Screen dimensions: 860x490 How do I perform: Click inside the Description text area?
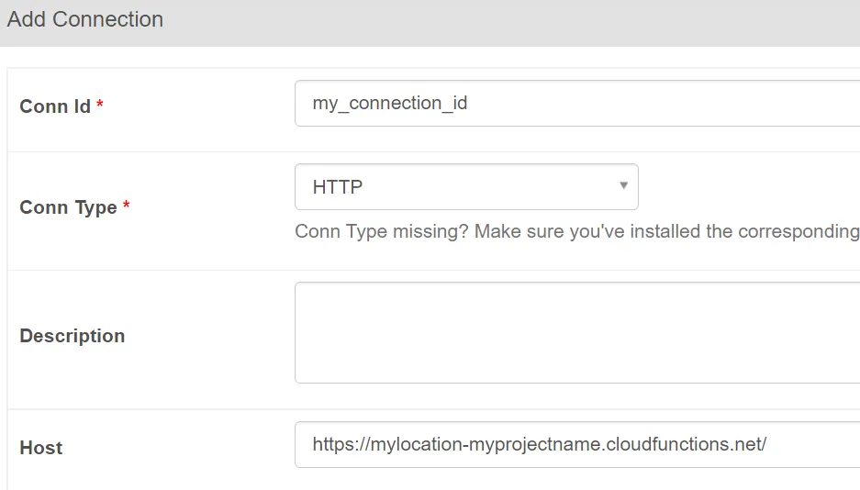tap(576, 332)
